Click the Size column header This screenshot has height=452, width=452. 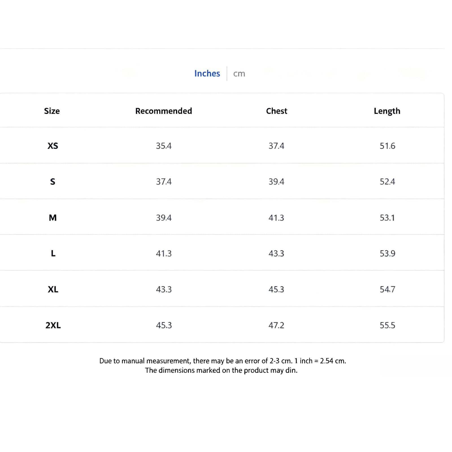(52, 111)
